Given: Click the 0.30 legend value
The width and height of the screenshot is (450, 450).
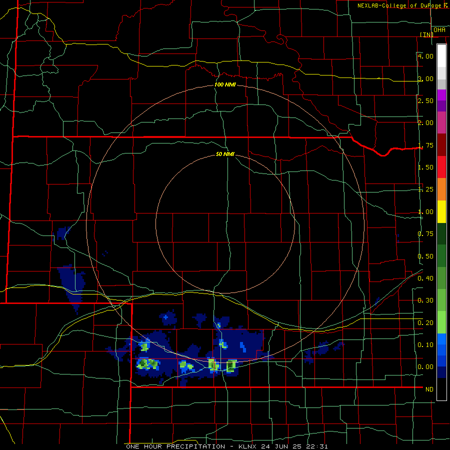Looking at the screenshot, I should tap(425, 300).
